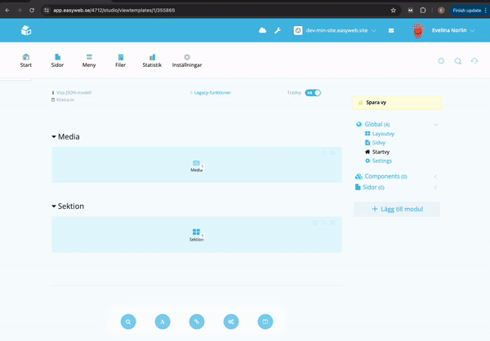Open the Legacy-funktioner link
The image size is (490, 341).
coord(211,93)
